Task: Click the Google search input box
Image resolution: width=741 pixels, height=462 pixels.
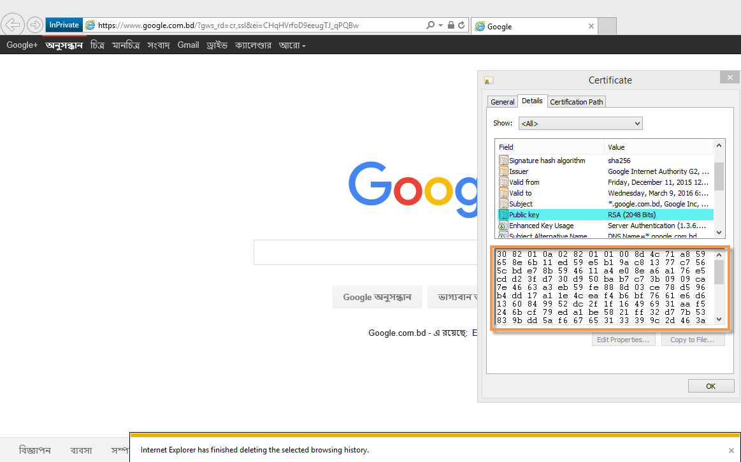Action: [x=366, y=252]
